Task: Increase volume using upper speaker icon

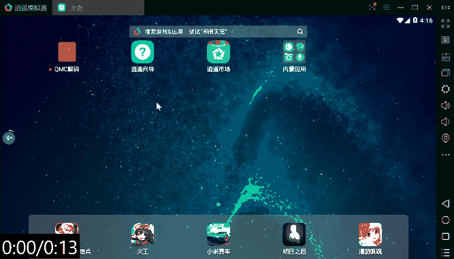Action: [x=445, y=105]
